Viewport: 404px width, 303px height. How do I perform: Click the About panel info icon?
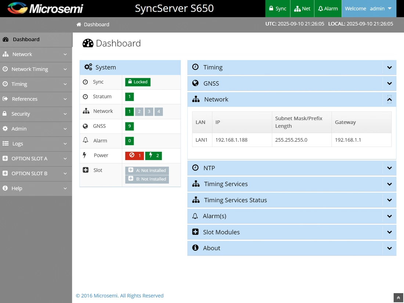point(195,248)
